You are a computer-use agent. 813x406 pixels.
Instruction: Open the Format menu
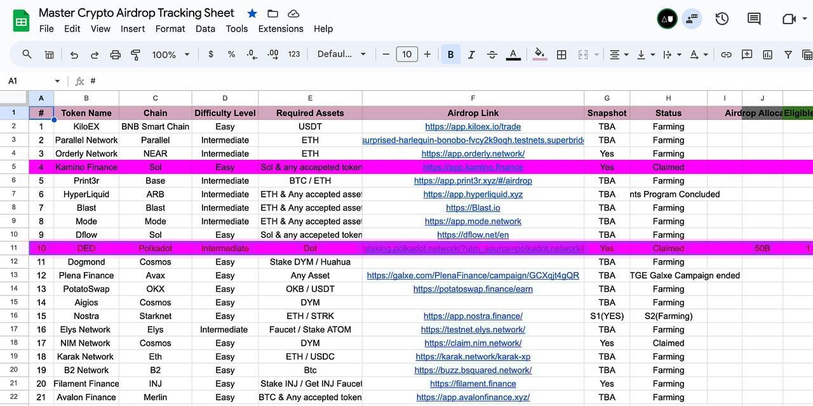point(170,29)
